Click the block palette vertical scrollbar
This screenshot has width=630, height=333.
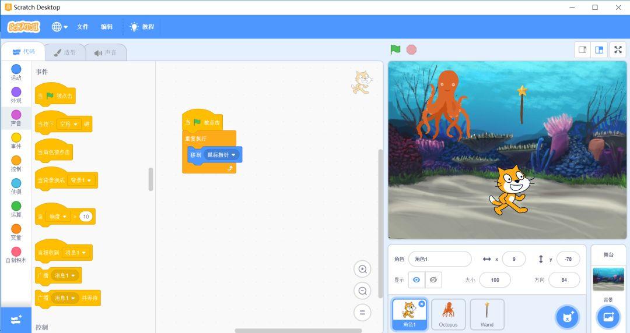click(150, 179)
